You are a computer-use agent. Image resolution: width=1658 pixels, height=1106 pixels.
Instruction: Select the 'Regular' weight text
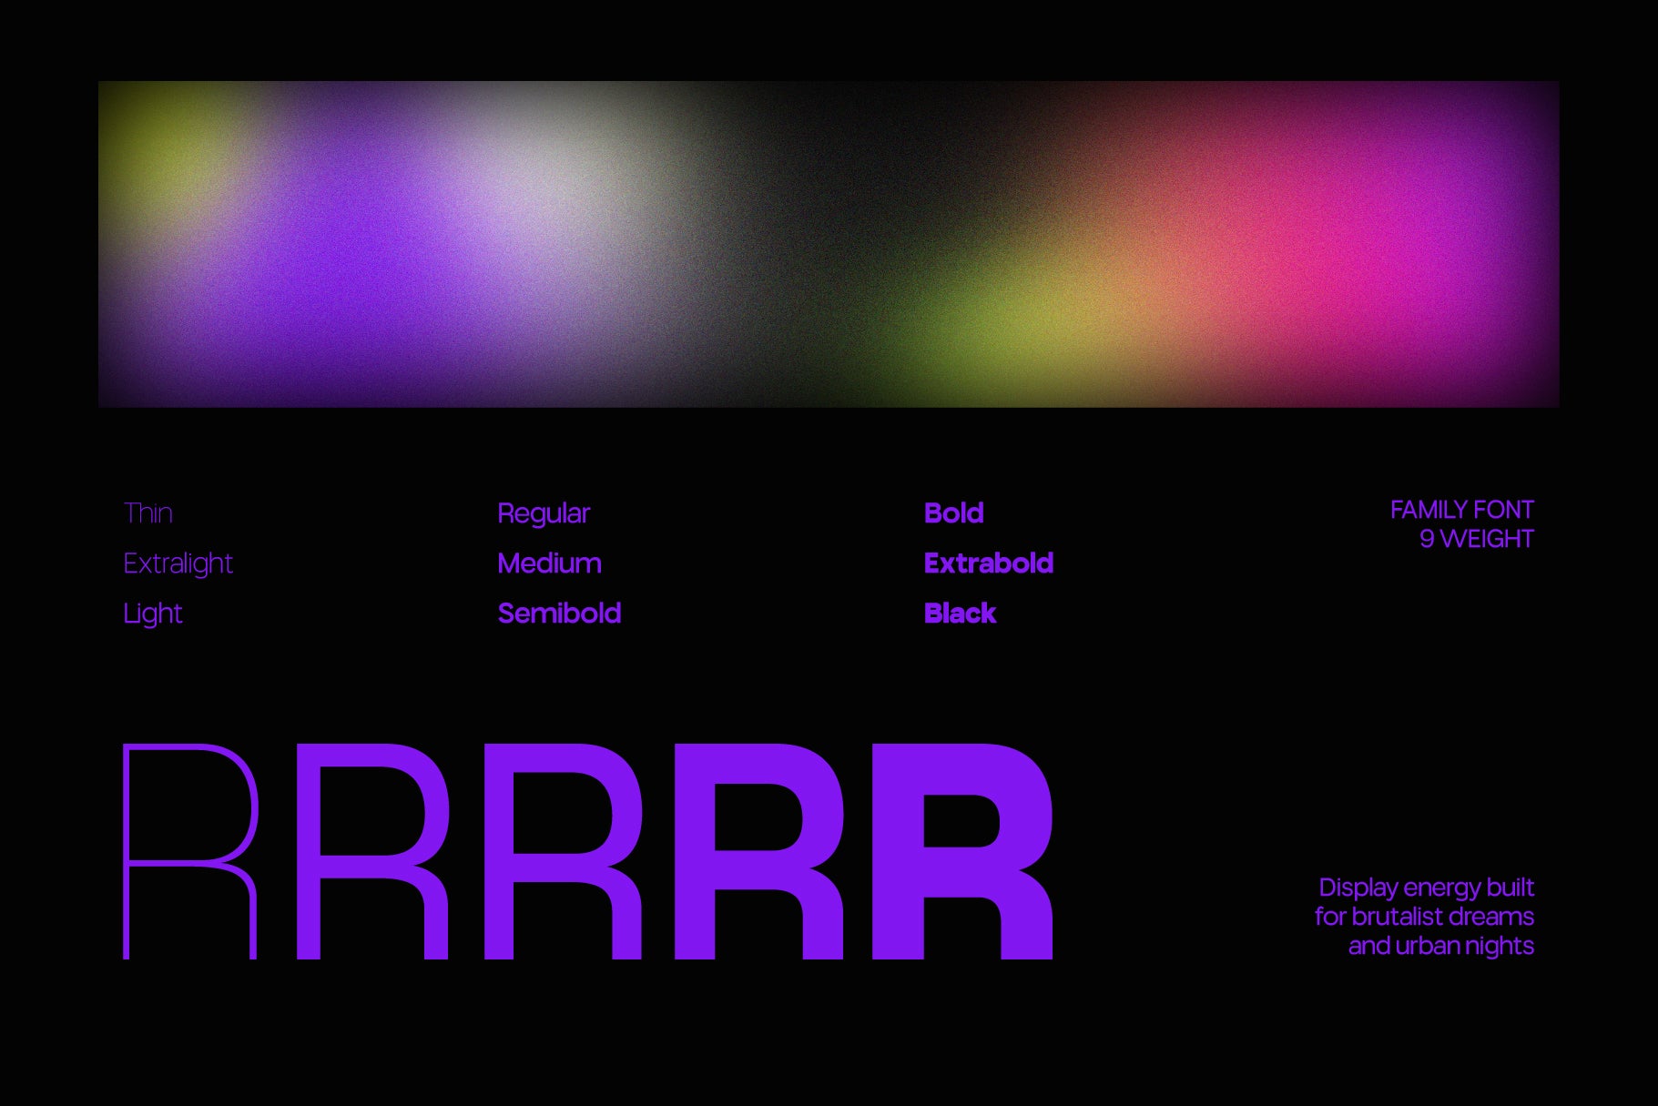point(544,514)
